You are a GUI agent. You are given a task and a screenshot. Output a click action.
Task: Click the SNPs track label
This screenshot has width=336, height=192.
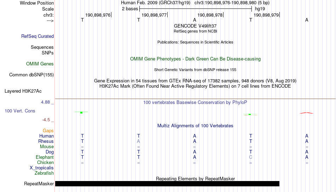point(48,53)
